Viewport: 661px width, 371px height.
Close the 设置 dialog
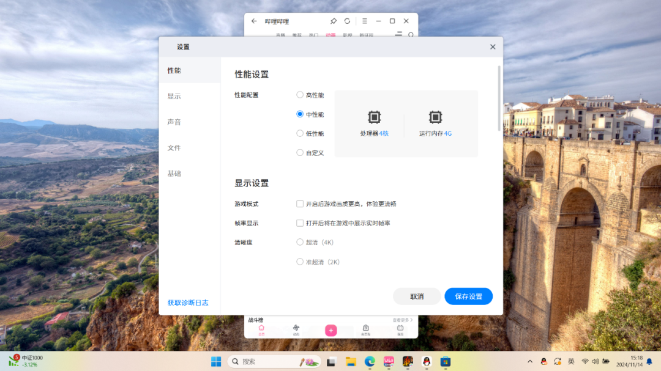pos(493,46)
